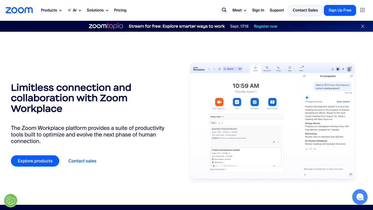Expand the Meet dropdown

click(x=239, y=10)
